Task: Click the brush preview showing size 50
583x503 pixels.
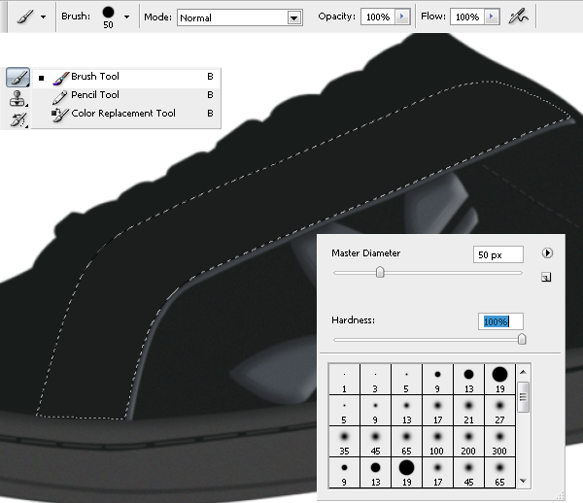Action: 108,17
